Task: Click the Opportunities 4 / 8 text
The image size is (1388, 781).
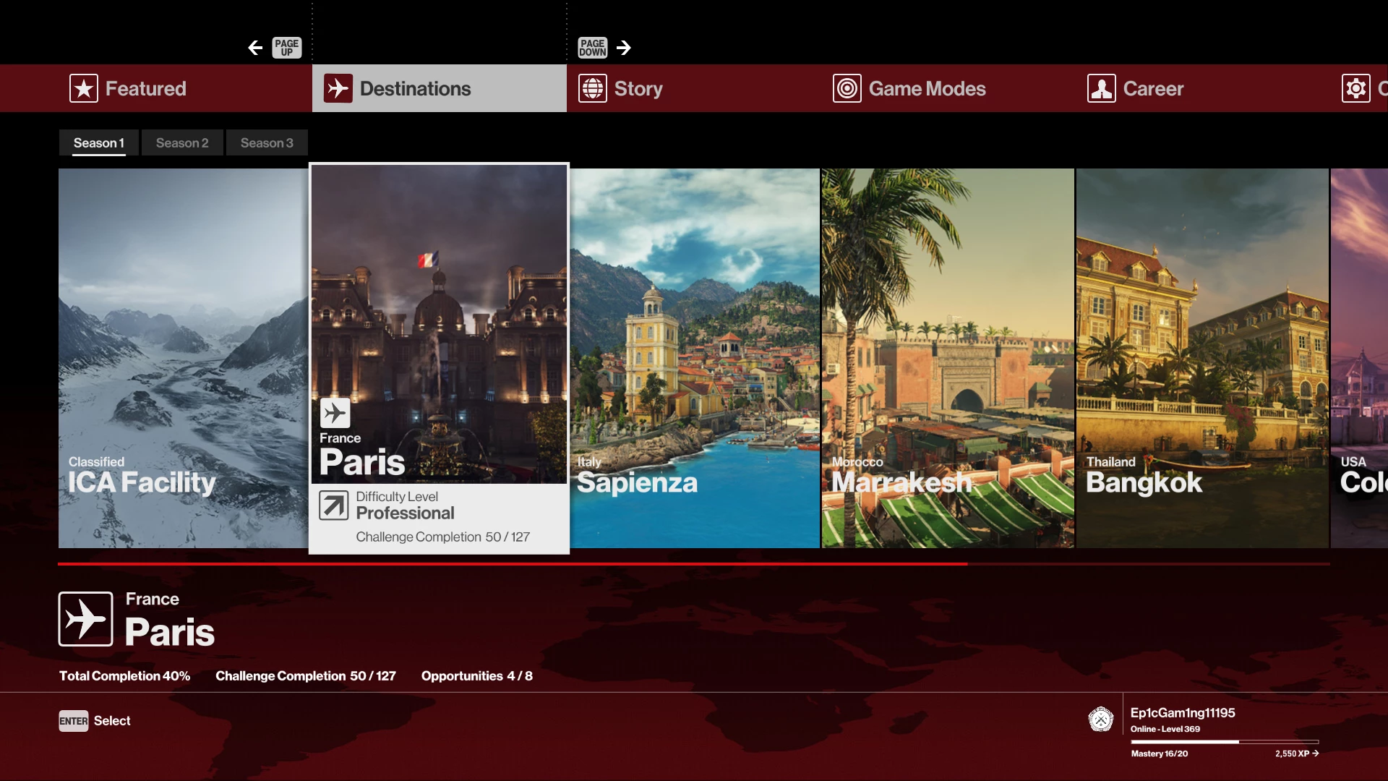Action: click(477, 676)
